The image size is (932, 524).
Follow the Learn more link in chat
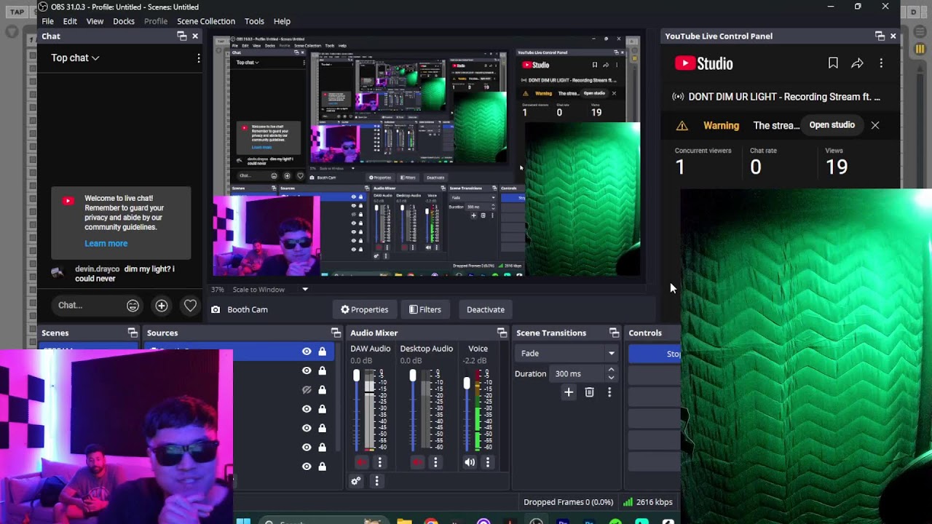(x=106, y=244)
